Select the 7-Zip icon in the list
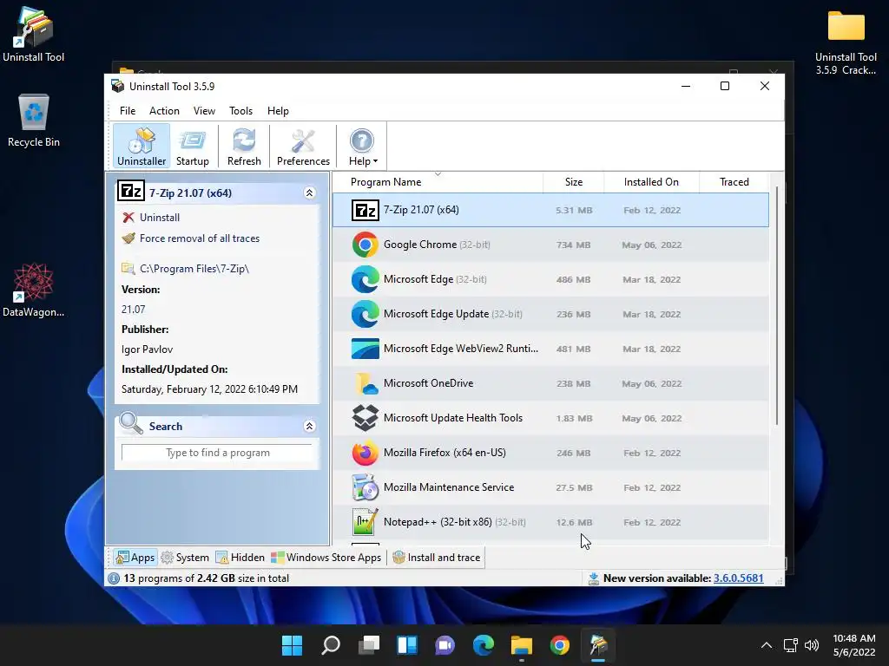Image resolution: width=889 pixels, height=666 pixels. coord(365,210)
